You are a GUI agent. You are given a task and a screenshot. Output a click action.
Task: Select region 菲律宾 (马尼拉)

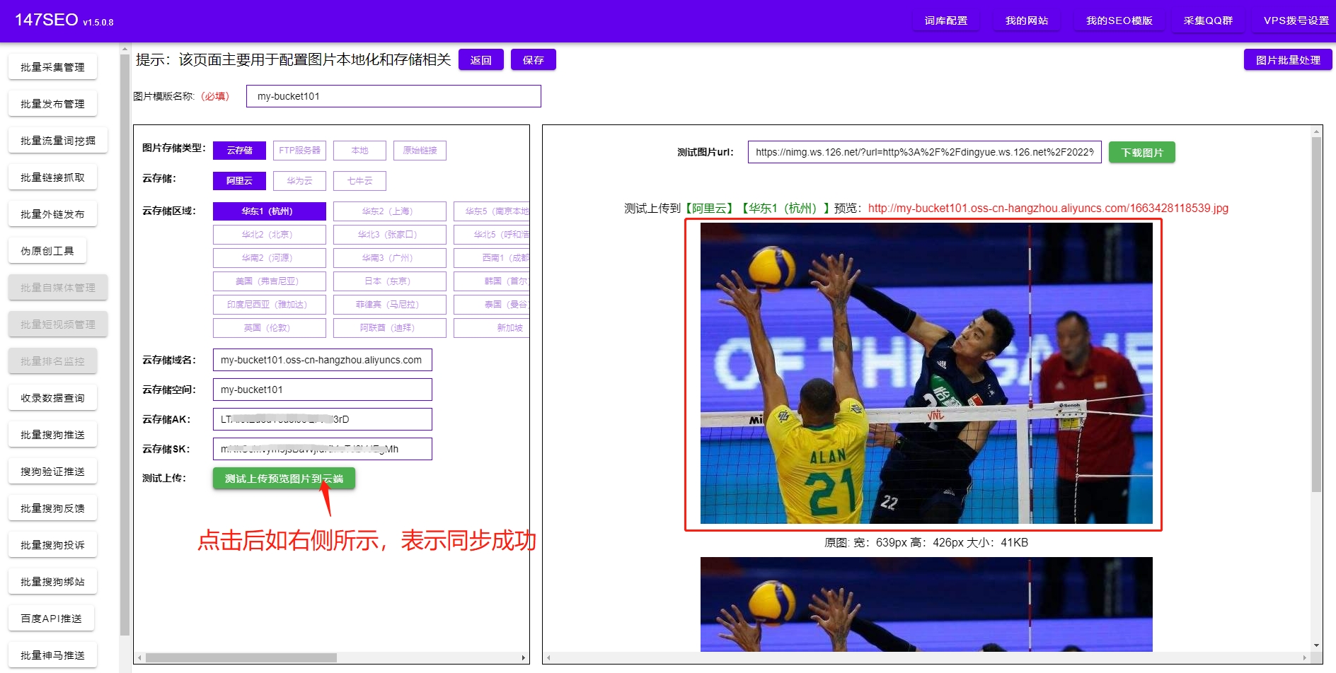(x=390, y=305)
